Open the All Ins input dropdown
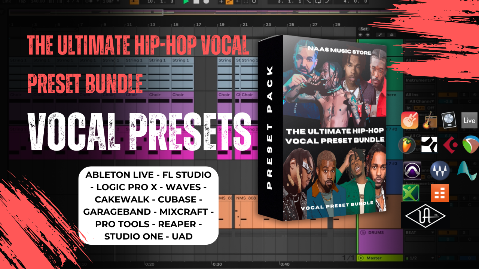The image size is (479, 269). point(419,95)
